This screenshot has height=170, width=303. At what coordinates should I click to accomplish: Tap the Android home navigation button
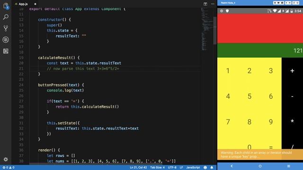coord(260,166)
